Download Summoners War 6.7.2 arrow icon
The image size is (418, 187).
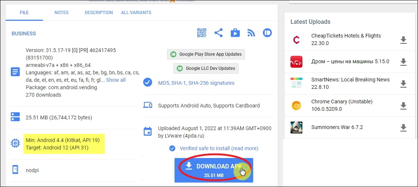tap(403, 128)
